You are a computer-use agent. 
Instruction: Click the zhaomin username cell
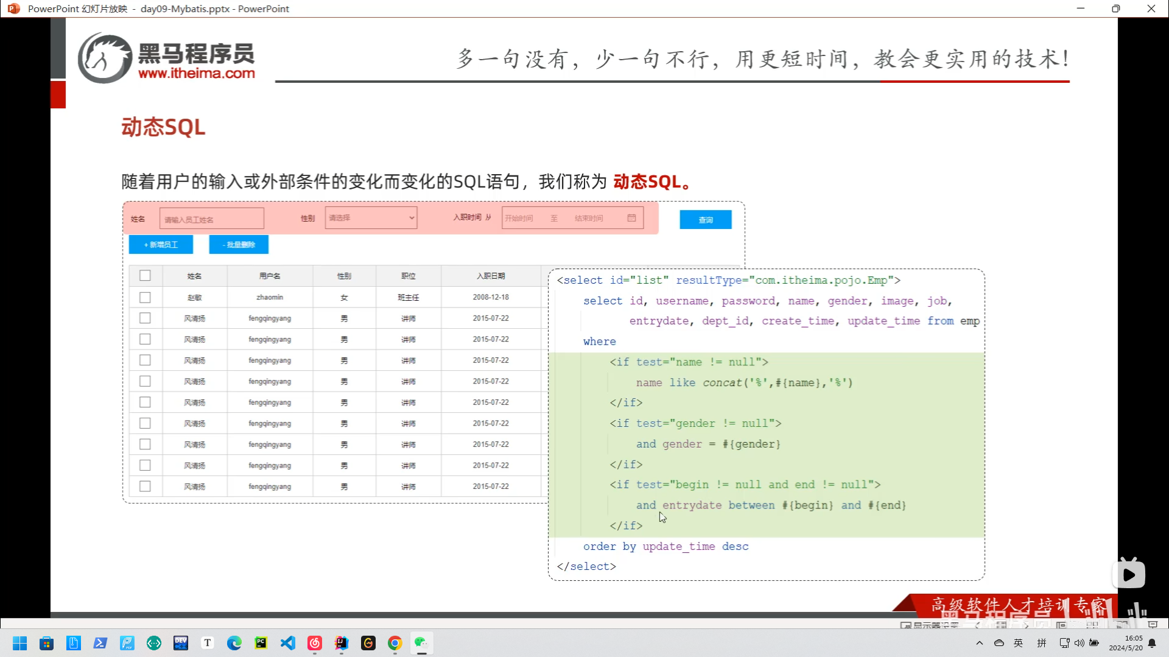tap(270, 297)
